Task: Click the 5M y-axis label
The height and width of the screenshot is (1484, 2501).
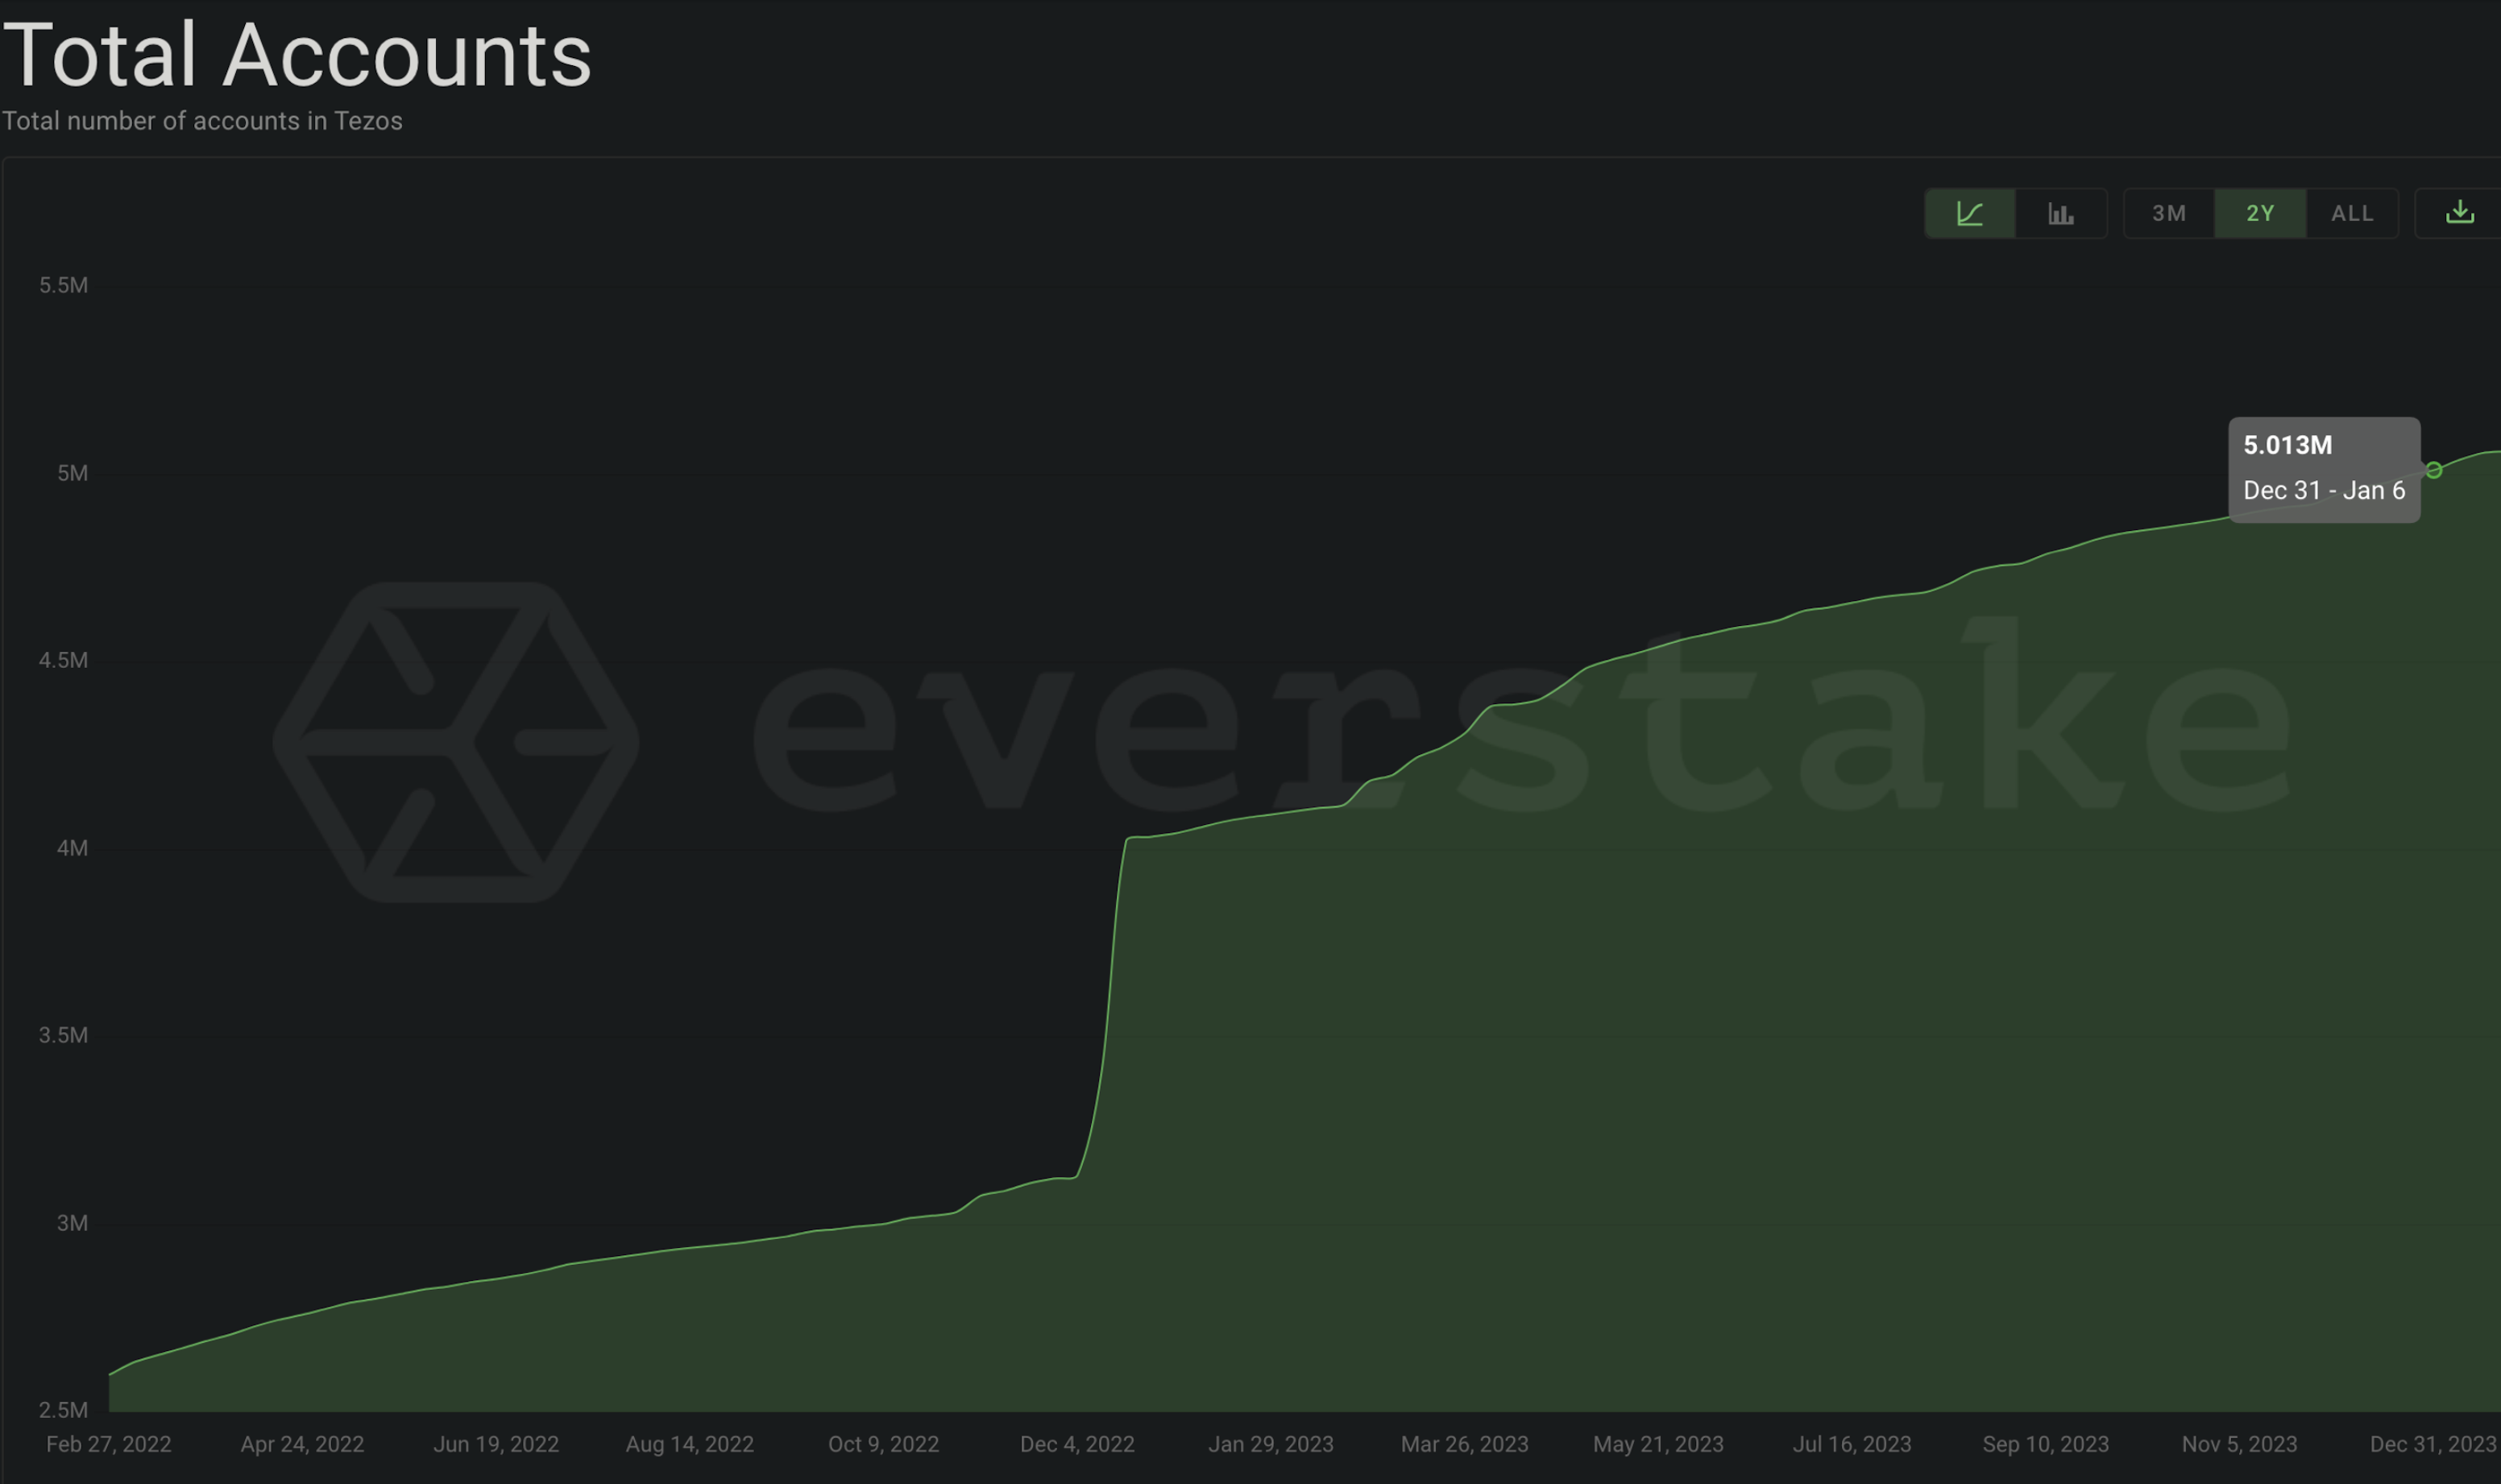Action: pos(72,473)
